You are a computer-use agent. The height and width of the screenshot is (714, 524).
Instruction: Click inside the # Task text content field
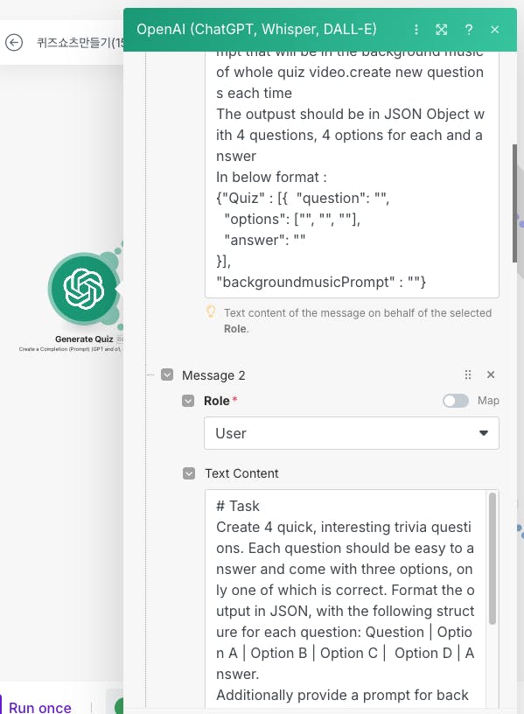[x=346, y=601]
